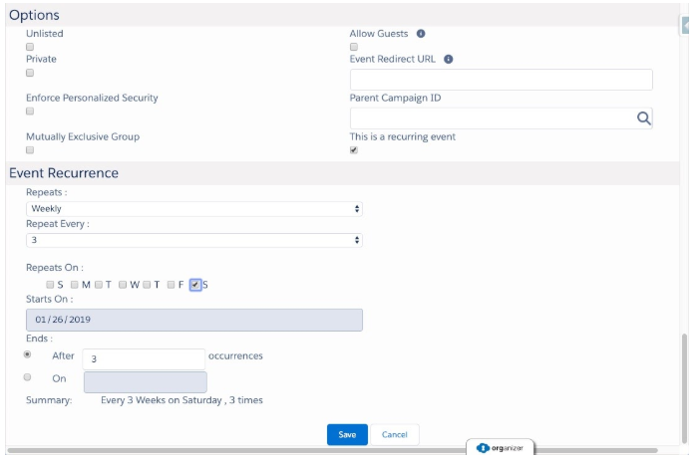The image size is (695, 458).
Task: Click the vertical scrollbar on the right
Action: tap(687, 388)
